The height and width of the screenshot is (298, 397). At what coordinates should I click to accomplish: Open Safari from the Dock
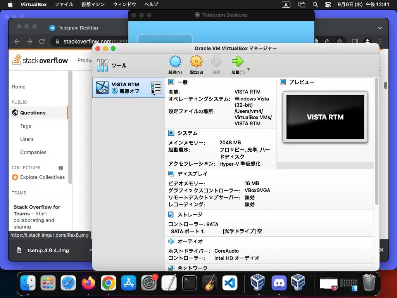coord(68,283)
